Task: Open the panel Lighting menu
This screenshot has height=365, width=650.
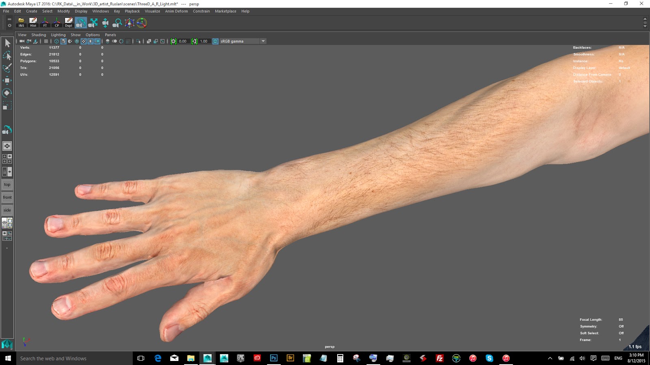Action: (58, 35)
